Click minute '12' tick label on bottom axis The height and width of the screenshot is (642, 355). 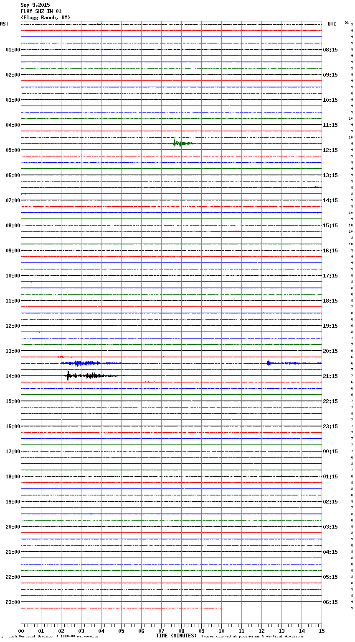(261, 631)
